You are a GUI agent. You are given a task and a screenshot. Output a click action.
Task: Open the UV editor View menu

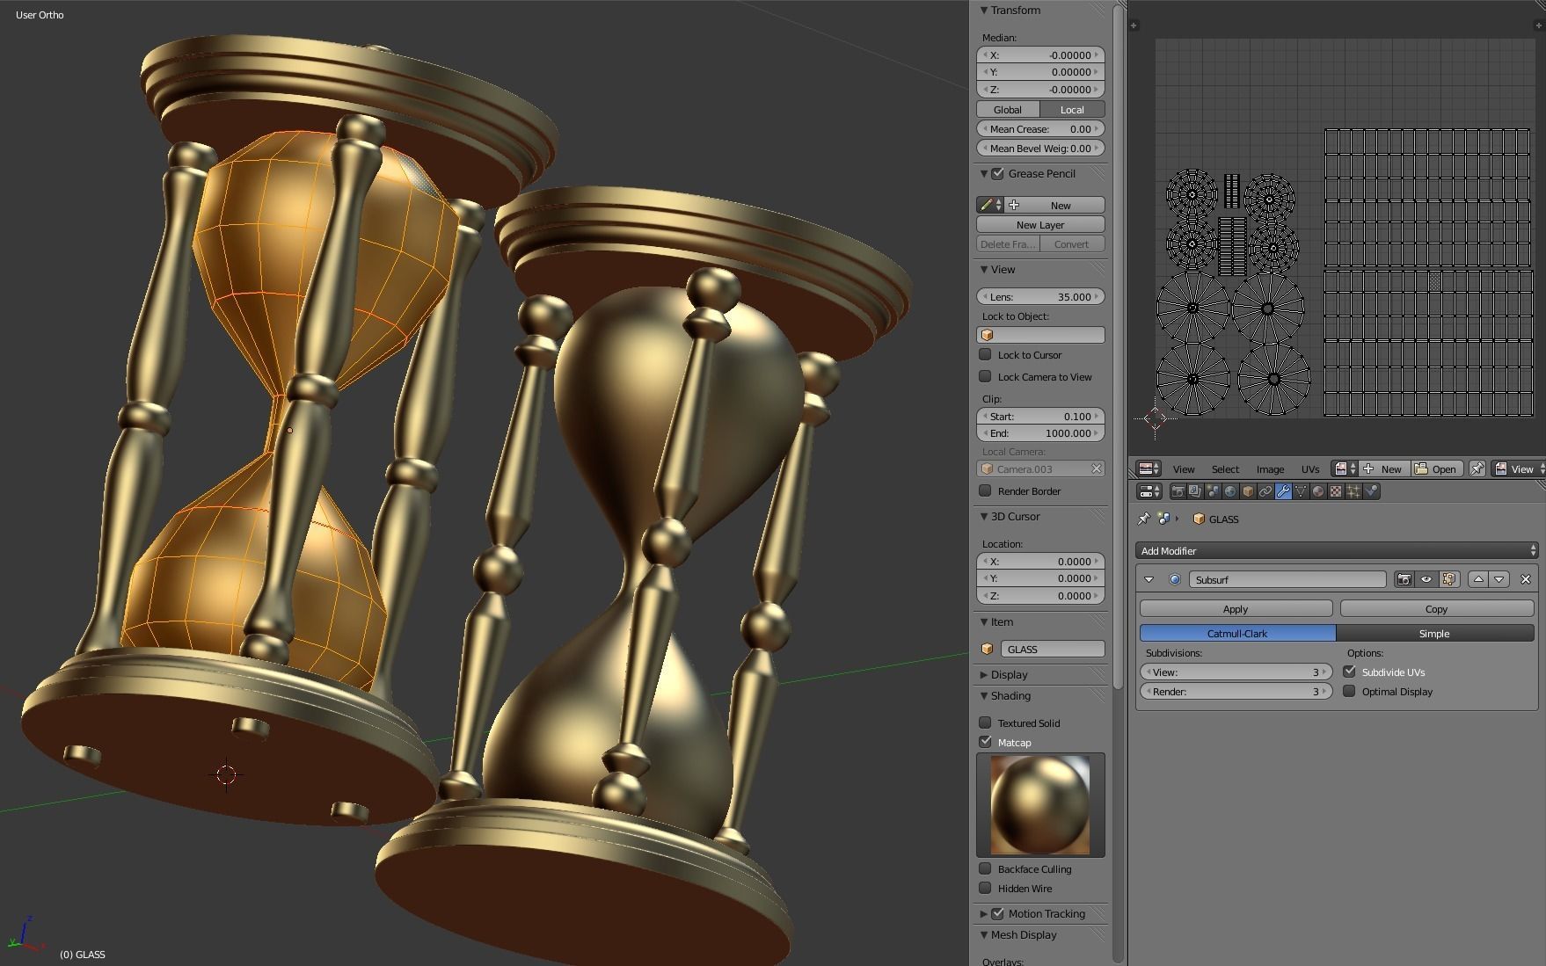(1184, 468)
